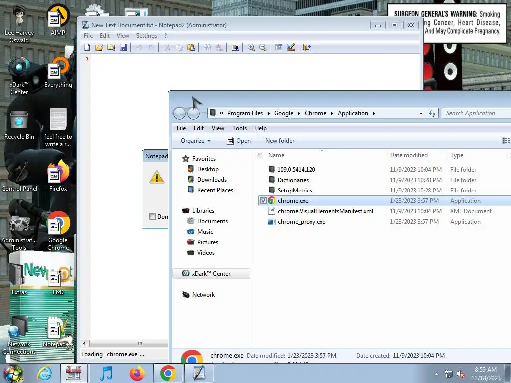
Task: Tick the select-all checkbox beside Name header
Action: click(x=260, y=155)
